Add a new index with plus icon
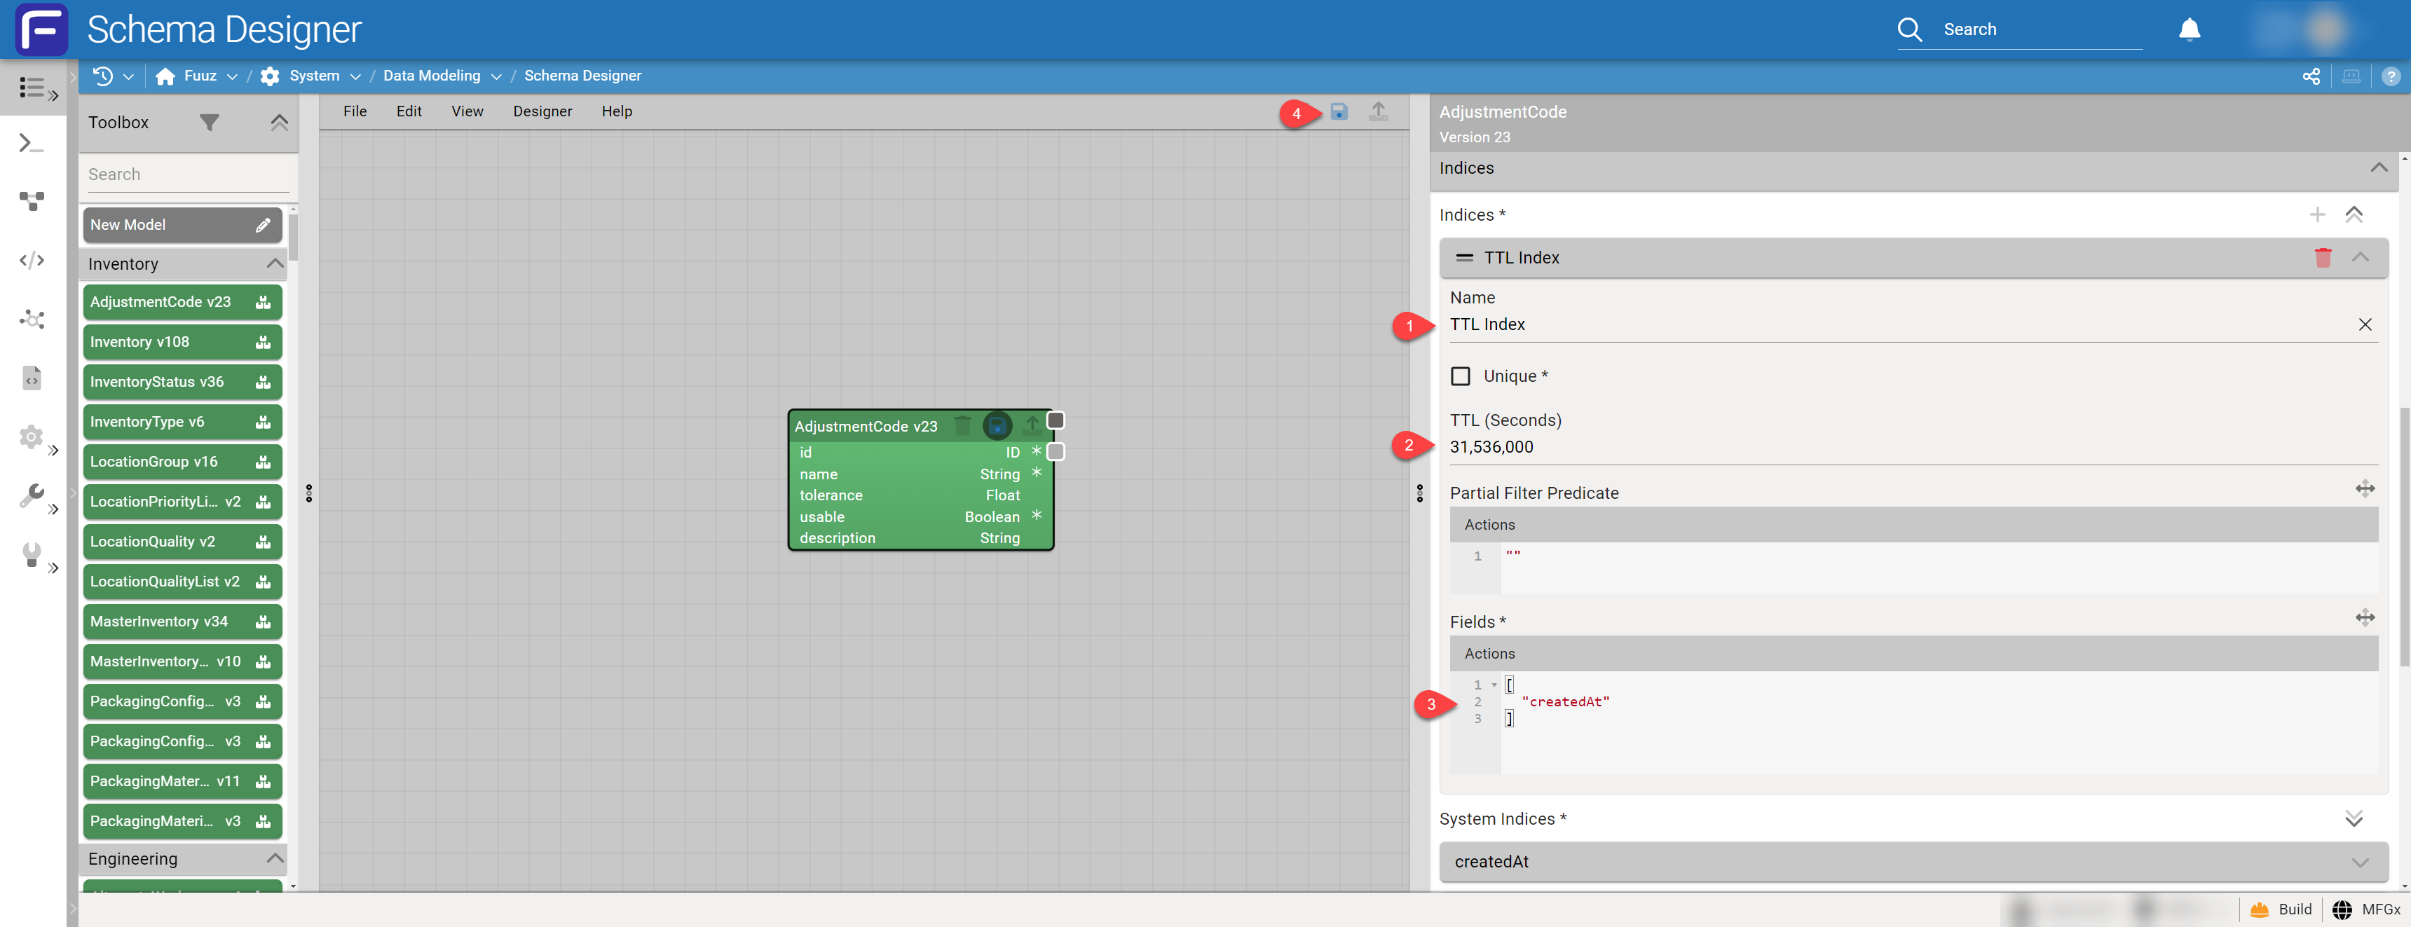 [x=2317, y=215]
